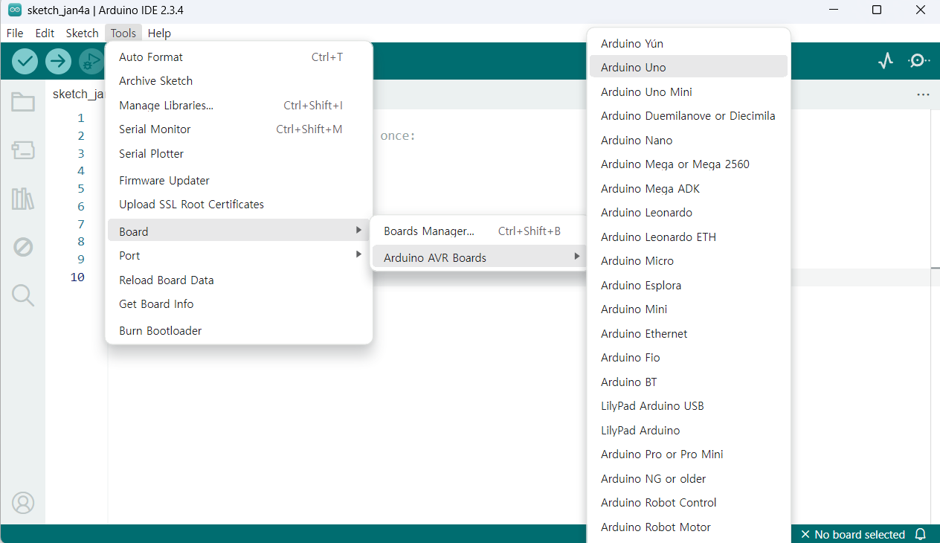The image size is (940, 543).
Task: Pick Arduino Micro
Action: click(689, 260)
